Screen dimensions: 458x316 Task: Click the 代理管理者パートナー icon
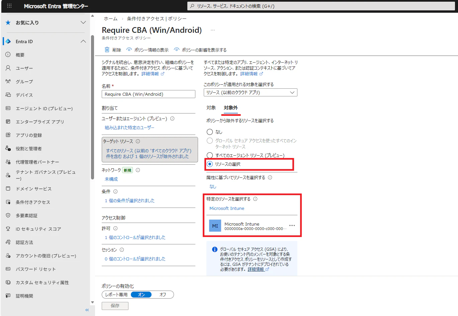[8, 162]
